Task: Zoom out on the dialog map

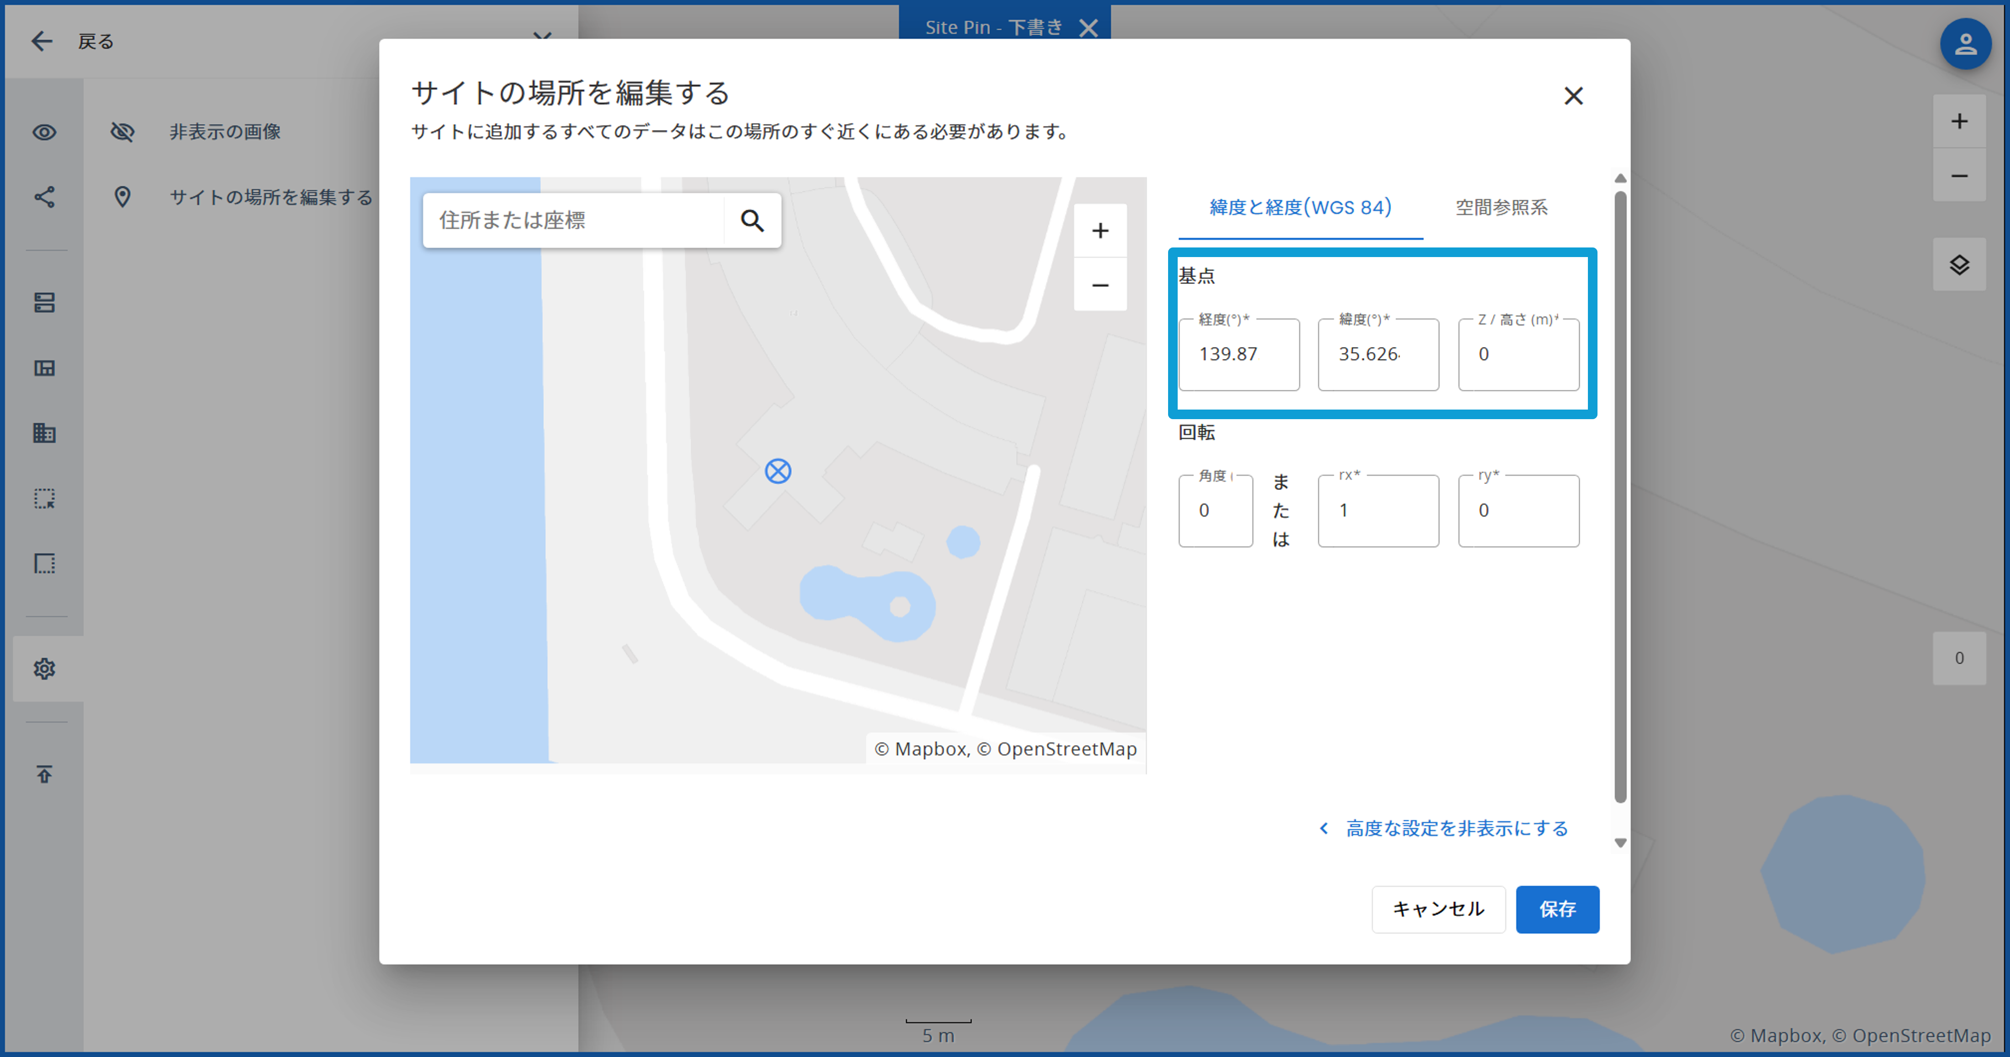Action: click(x=1100, y=285)
